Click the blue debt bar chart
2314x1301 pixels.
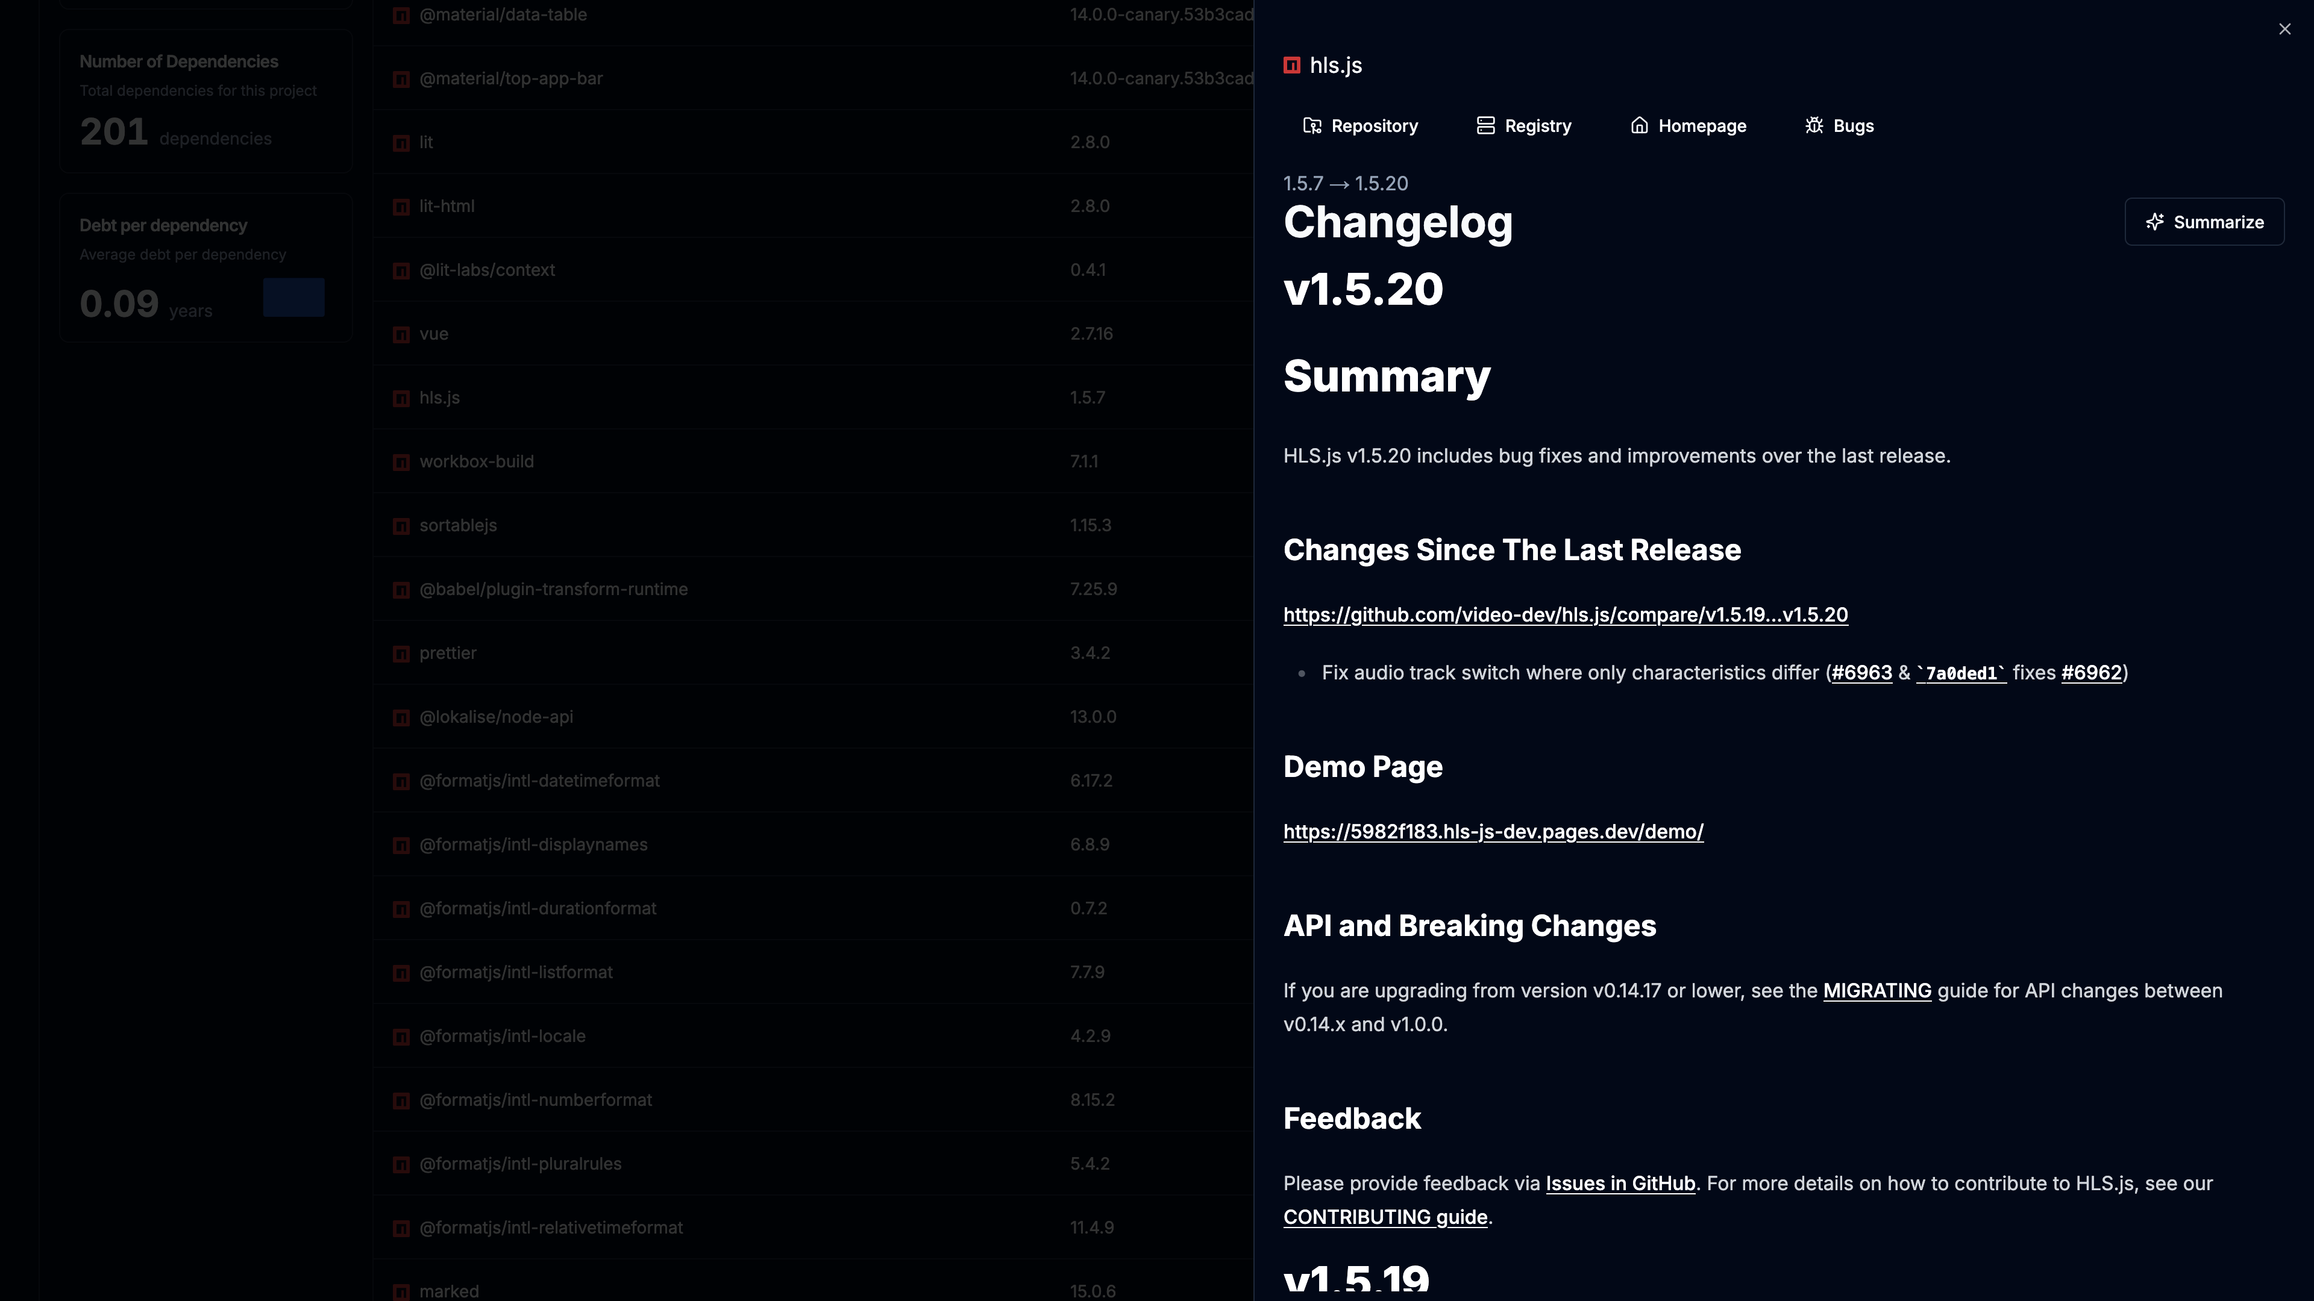pyautogui.click(x=293, y=297)
